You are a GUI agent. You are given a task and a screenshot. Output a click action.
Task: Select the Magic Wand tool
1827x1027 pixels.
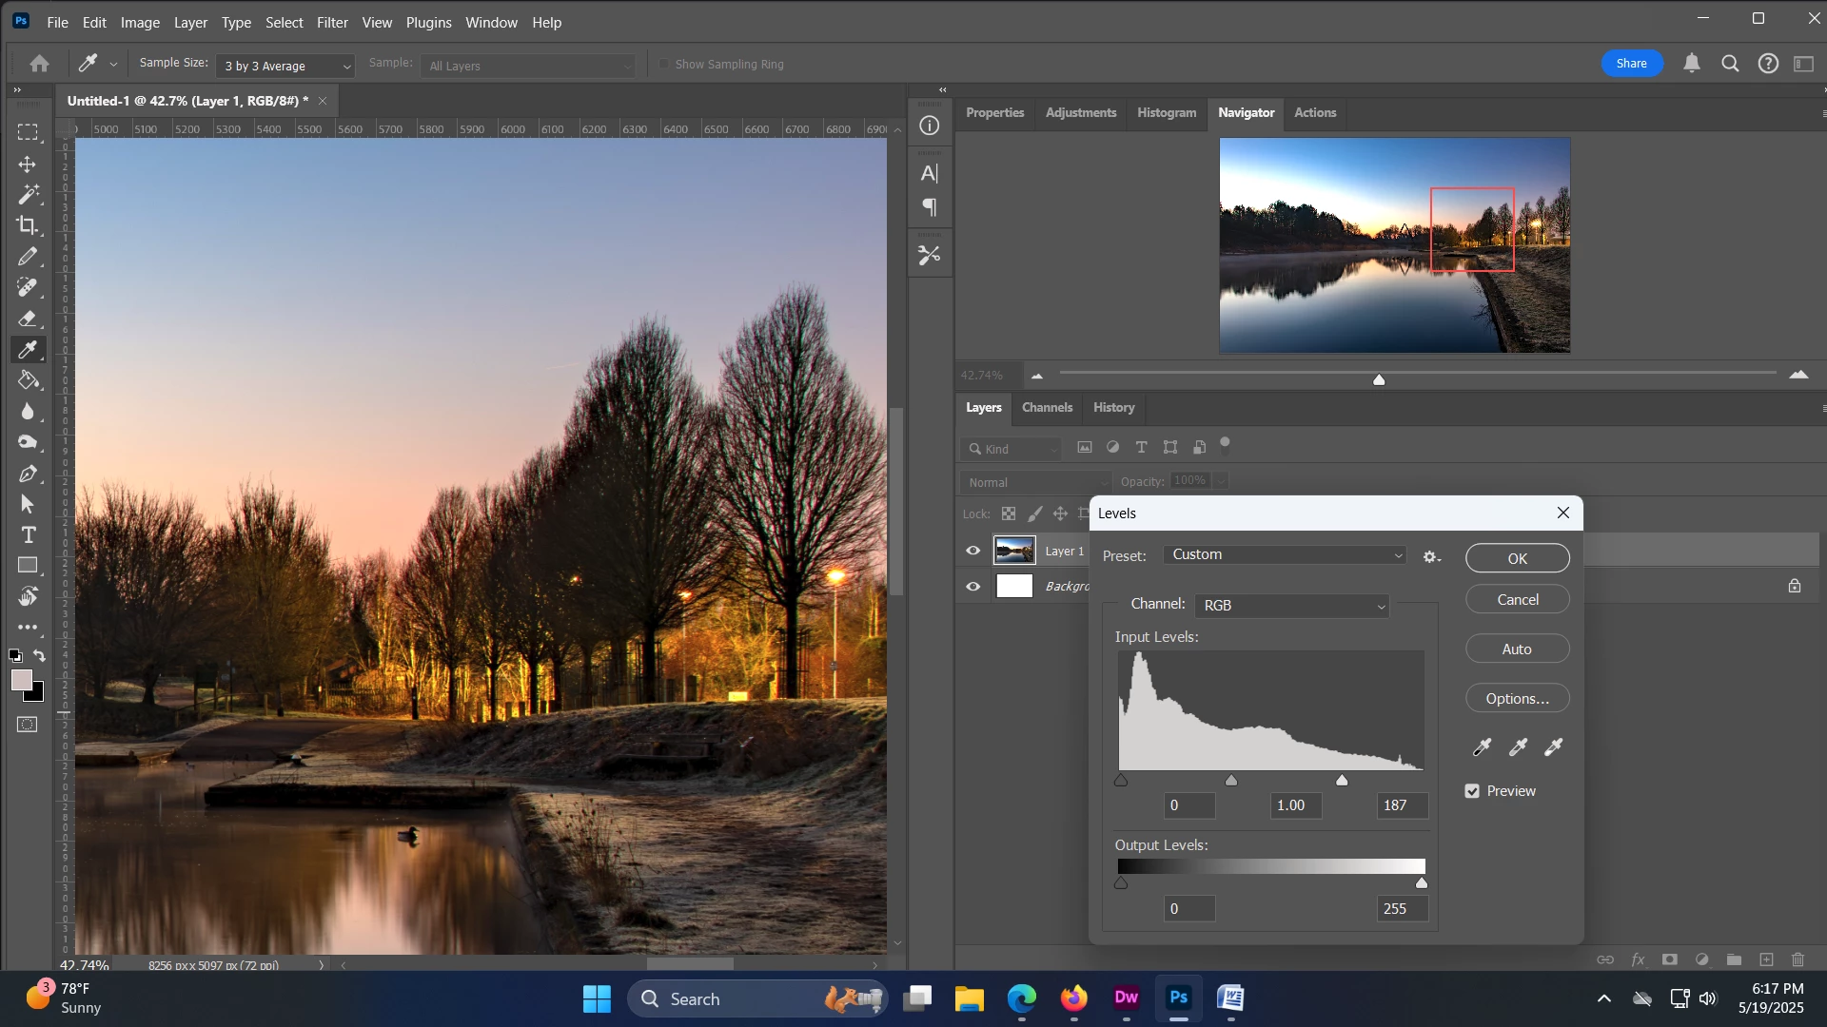[x=28, y=195]
